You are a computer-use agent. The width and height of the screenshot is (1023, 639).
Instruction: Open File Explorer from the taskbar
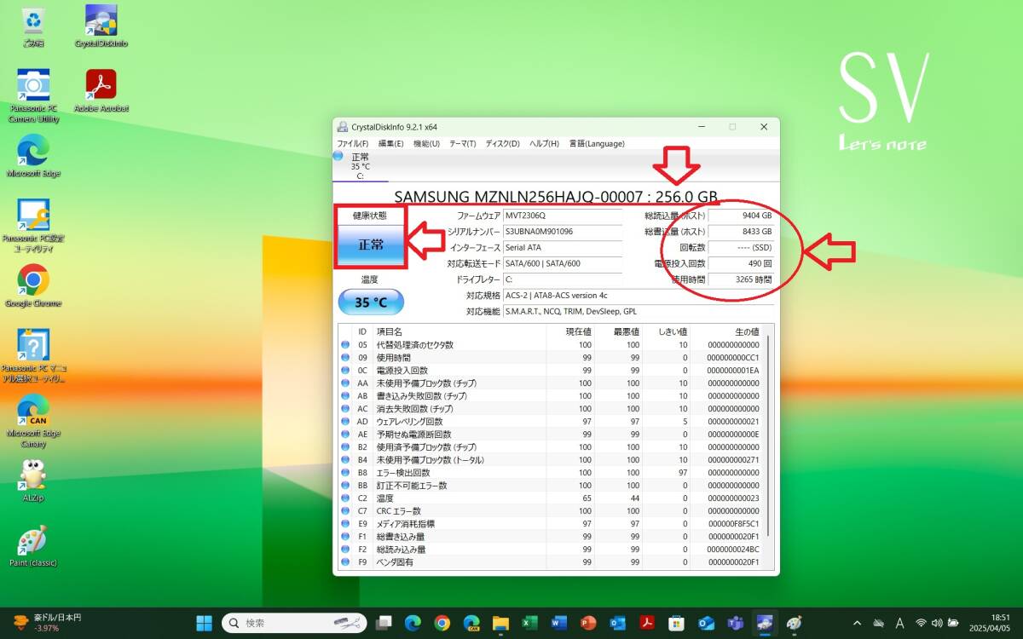click(500, 623)
